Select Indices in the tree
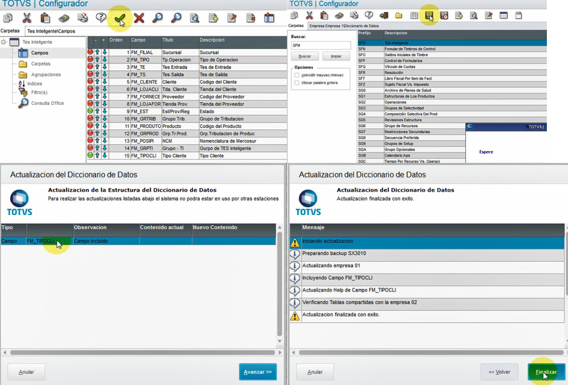 pos(35,84)
